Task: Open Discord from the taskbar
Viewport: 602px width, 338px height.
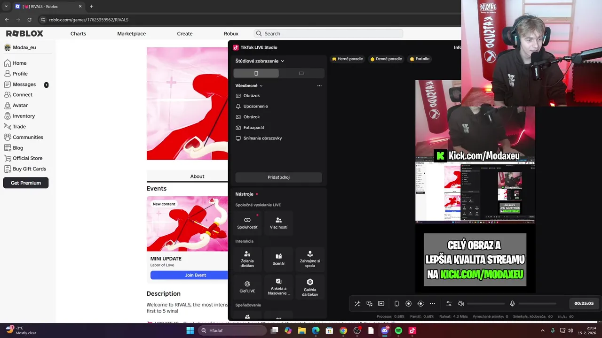Action: coord(385,330)
